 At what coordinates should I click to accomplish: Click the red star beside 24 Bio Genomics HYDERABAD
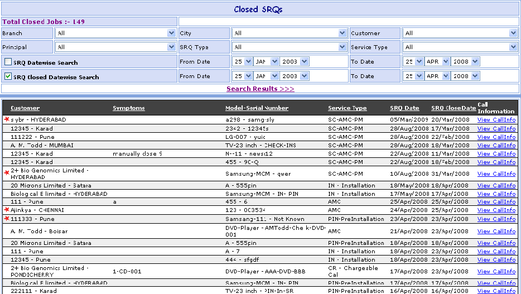pos(7,173)
